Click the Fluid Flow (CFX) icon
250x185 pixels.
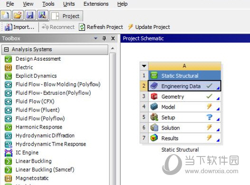point(8,102)
